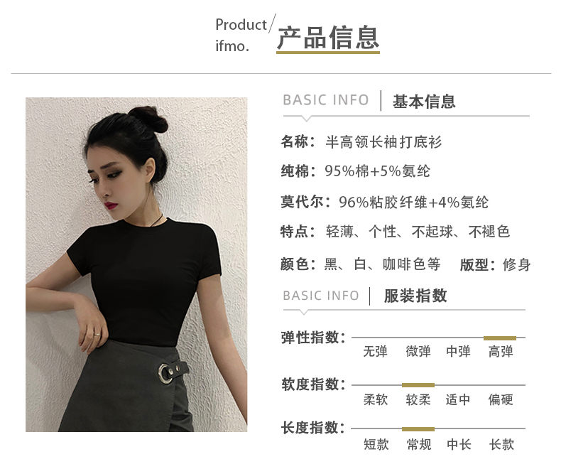Select the 微弹 elasticity label
Screen dimensions: 561x469
(418, 351)
